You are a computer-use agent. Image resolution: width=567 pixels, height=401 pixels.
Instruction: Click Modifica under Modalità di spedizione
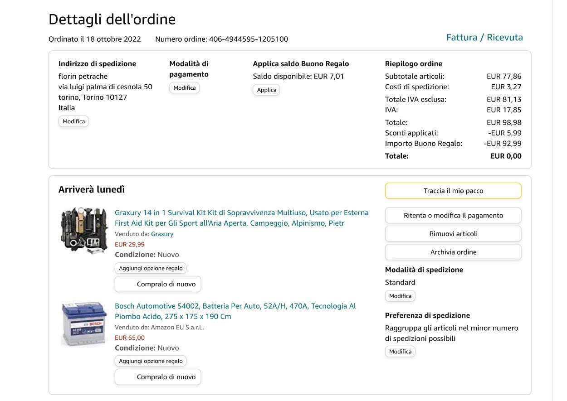[400, 296]
